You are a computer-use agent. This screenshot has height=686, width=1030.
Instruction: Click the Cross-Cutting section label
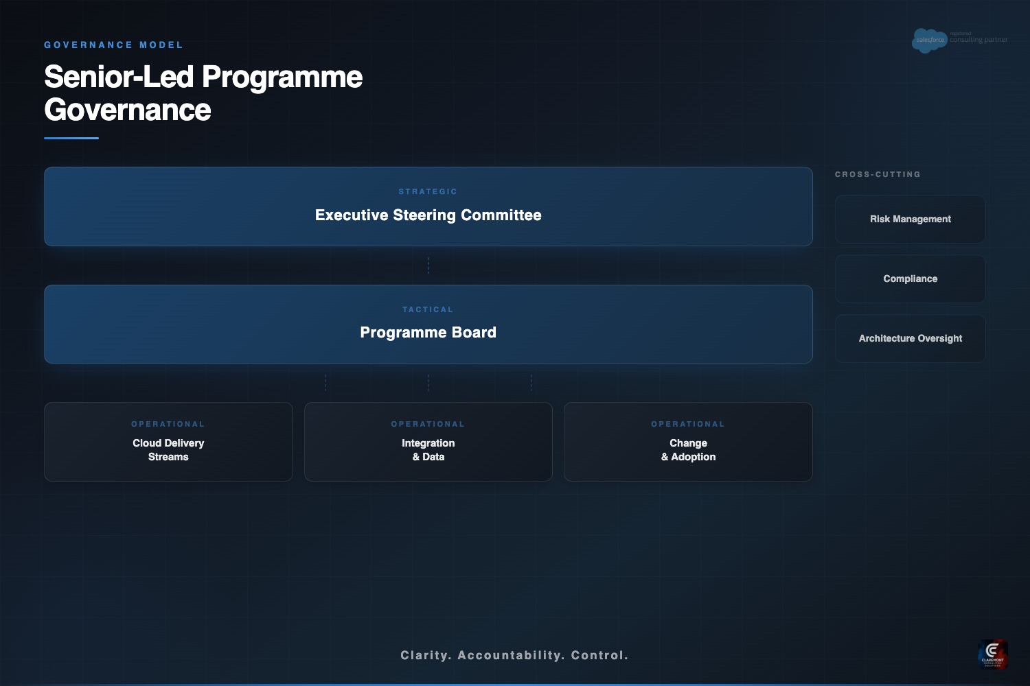[878, 175]
